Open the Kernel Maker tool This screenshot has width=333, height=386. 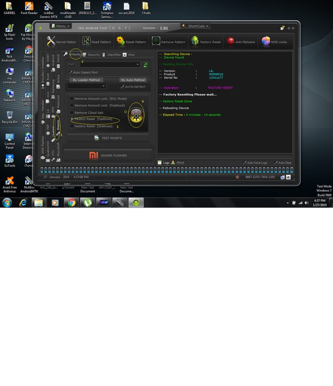point(61,41)
